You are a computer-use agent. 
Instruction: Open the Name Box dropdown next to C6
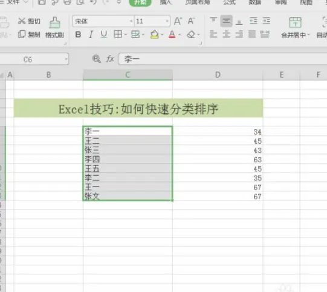(66, 59)
